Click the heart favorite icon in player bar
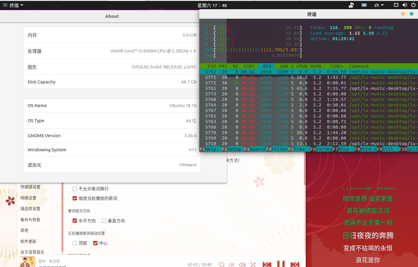This screenshot has height=267, width=418. pyautogui.click(x=221, y=265)
